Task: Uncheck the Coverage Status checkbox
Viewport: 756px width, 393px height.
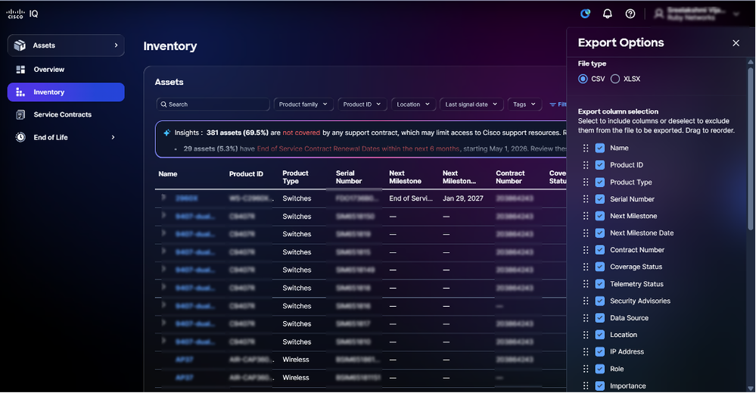Action: (600, 267)
